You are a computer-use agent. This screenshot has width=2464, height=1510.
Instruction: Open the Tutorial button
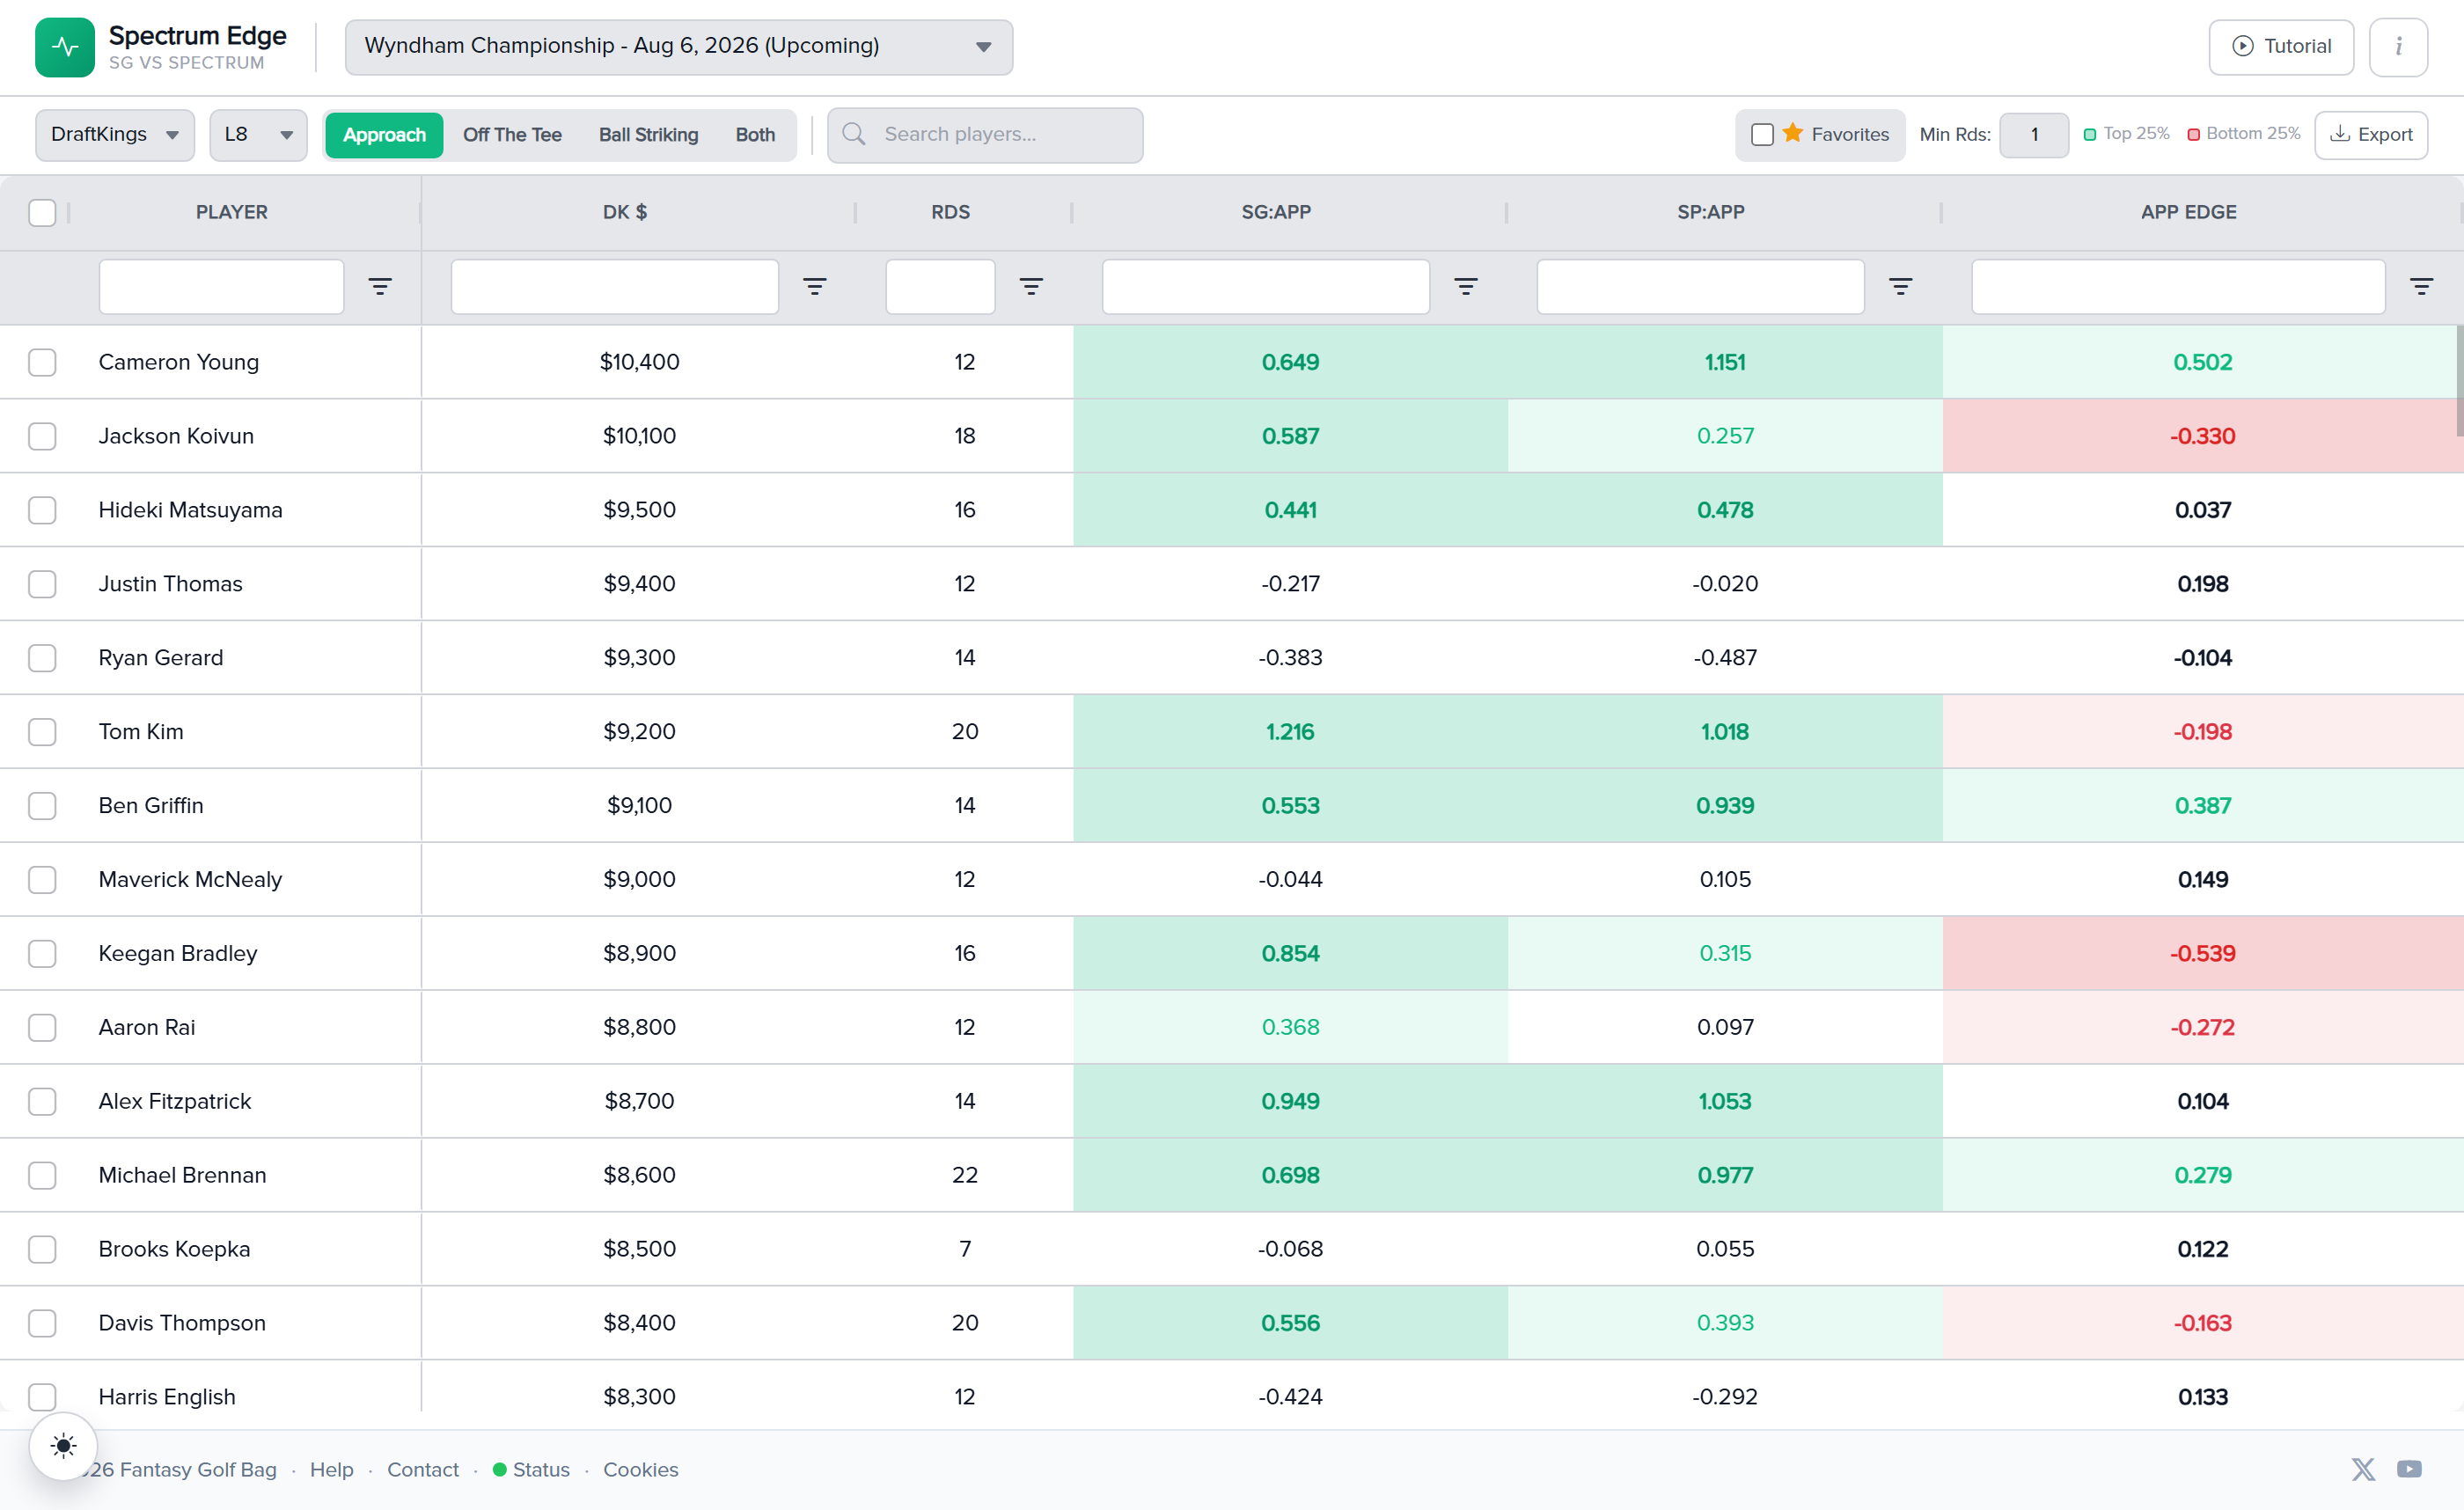click(2281, 47)
